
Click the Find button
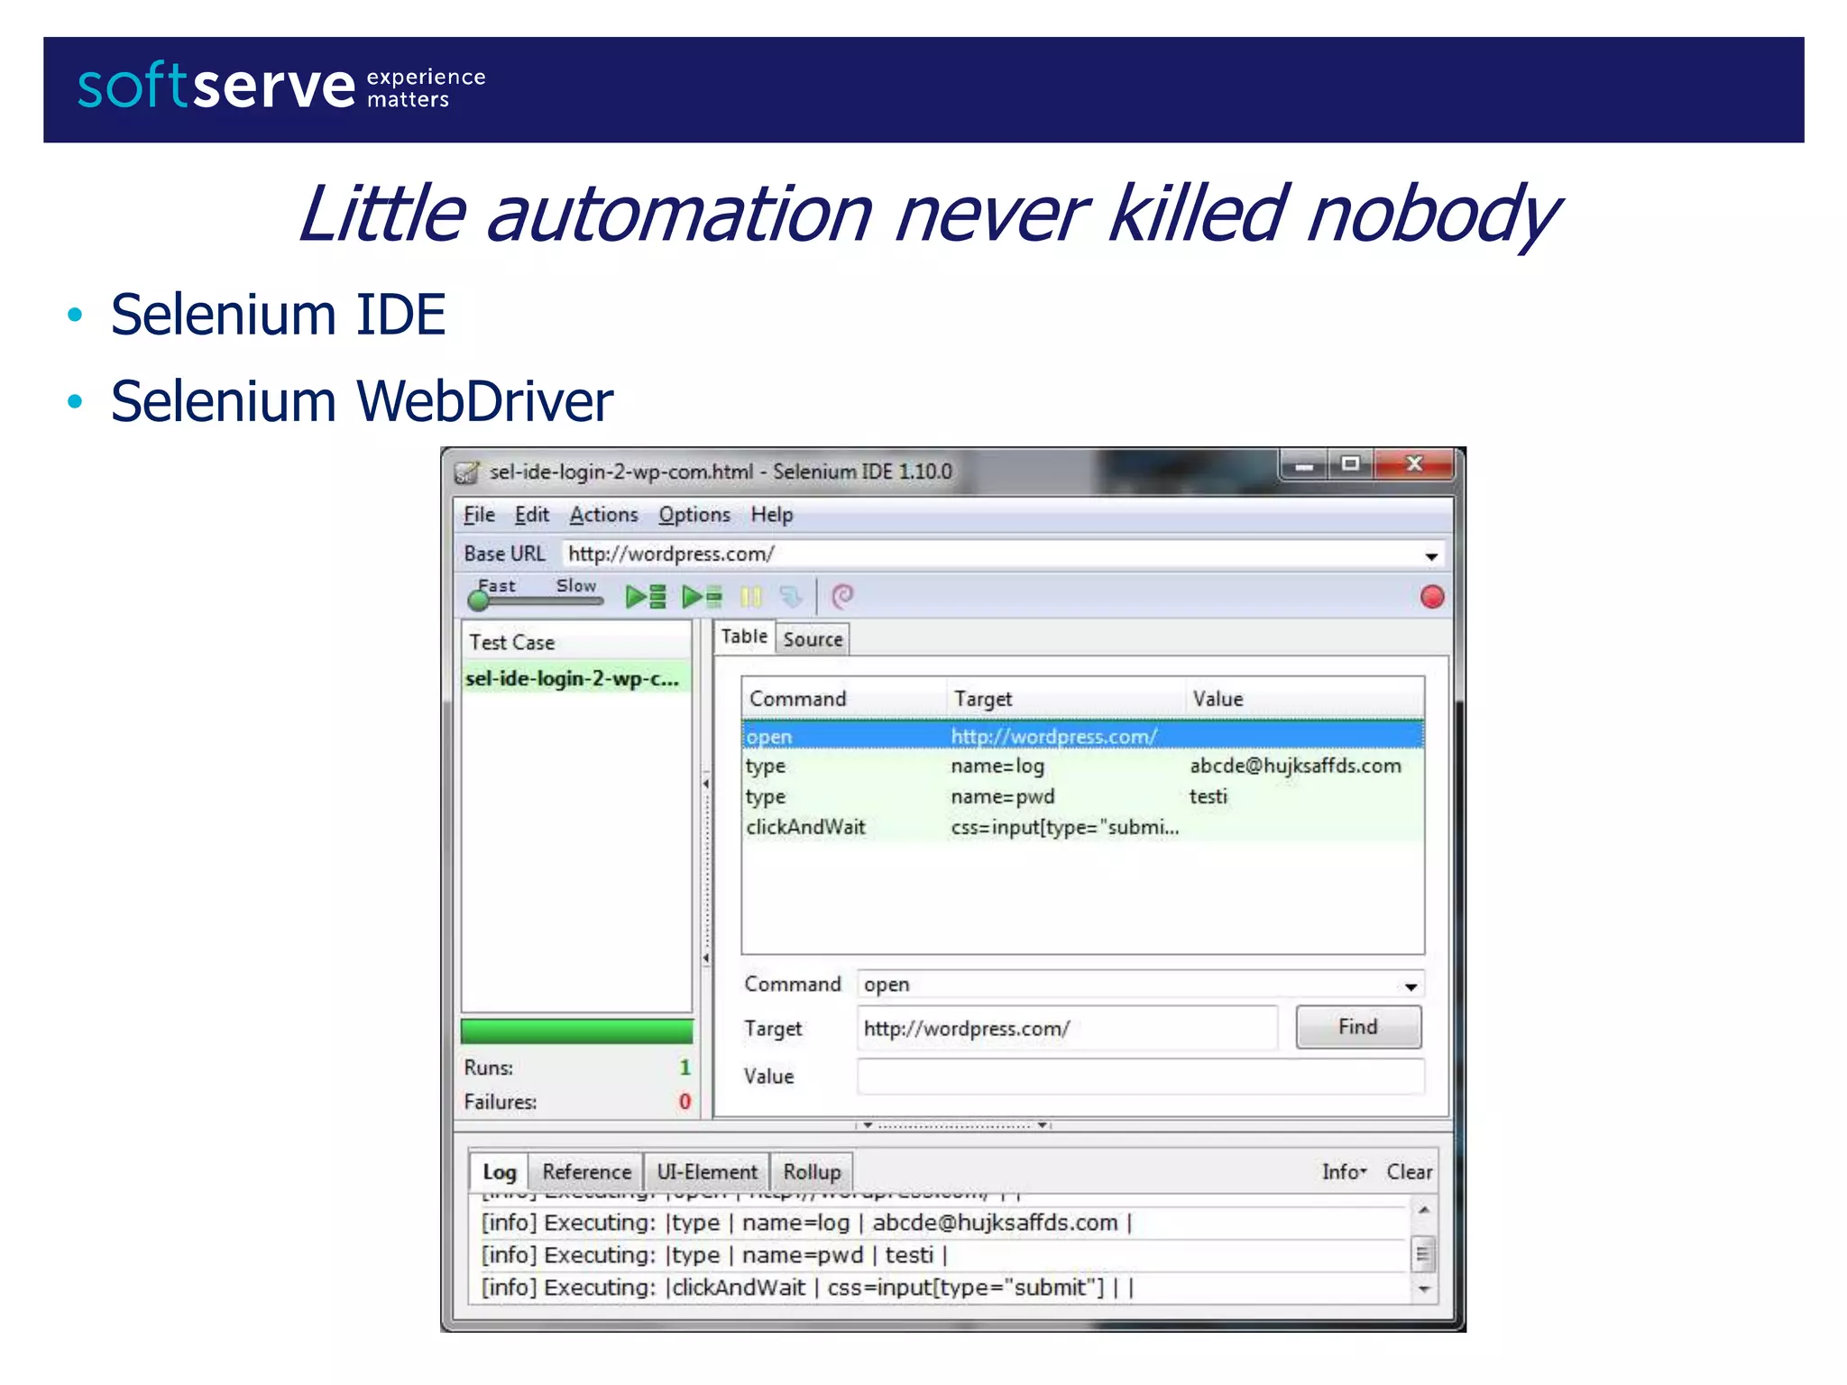coord(1358,1027)
